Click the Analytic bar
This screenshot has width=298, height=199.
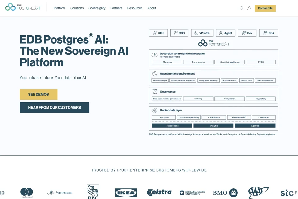[214, 126]
